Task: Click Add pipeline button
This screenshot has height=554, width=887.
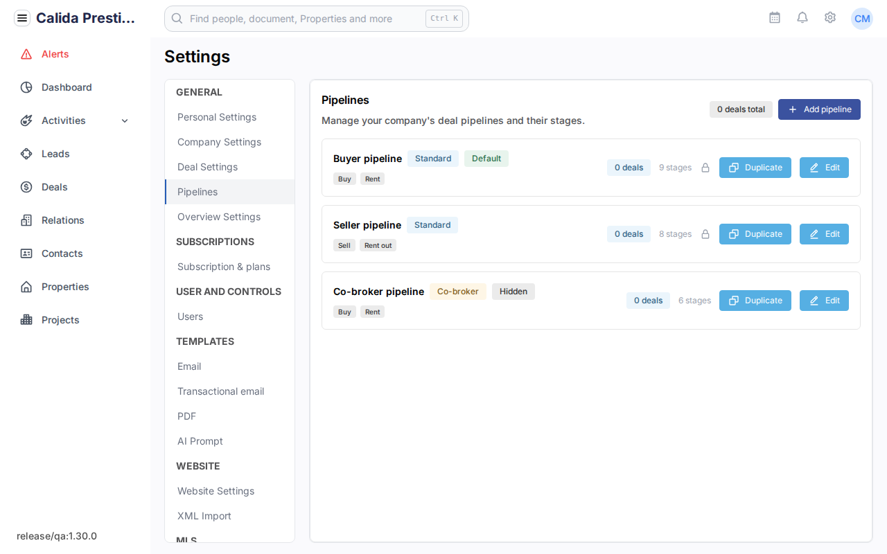Action: [x=819, y=109]
